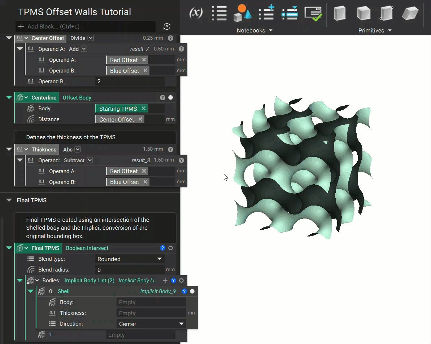Click the empty Shell Thickness input

tap(151, 313)
